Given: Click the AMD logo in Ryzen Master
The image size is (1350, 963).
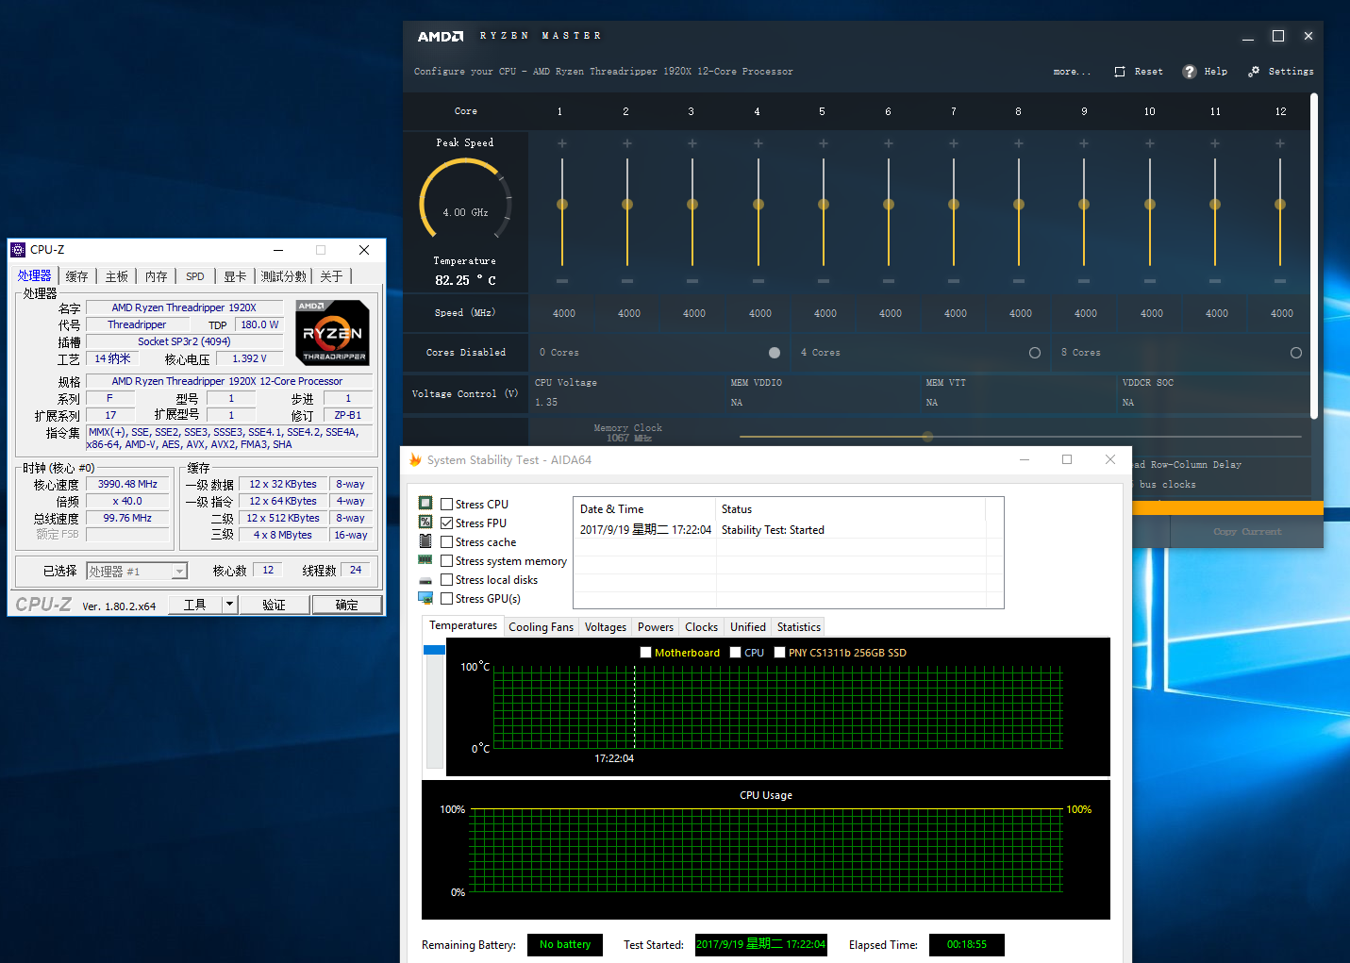Looking at the screenshot, I should coord(441,36).
